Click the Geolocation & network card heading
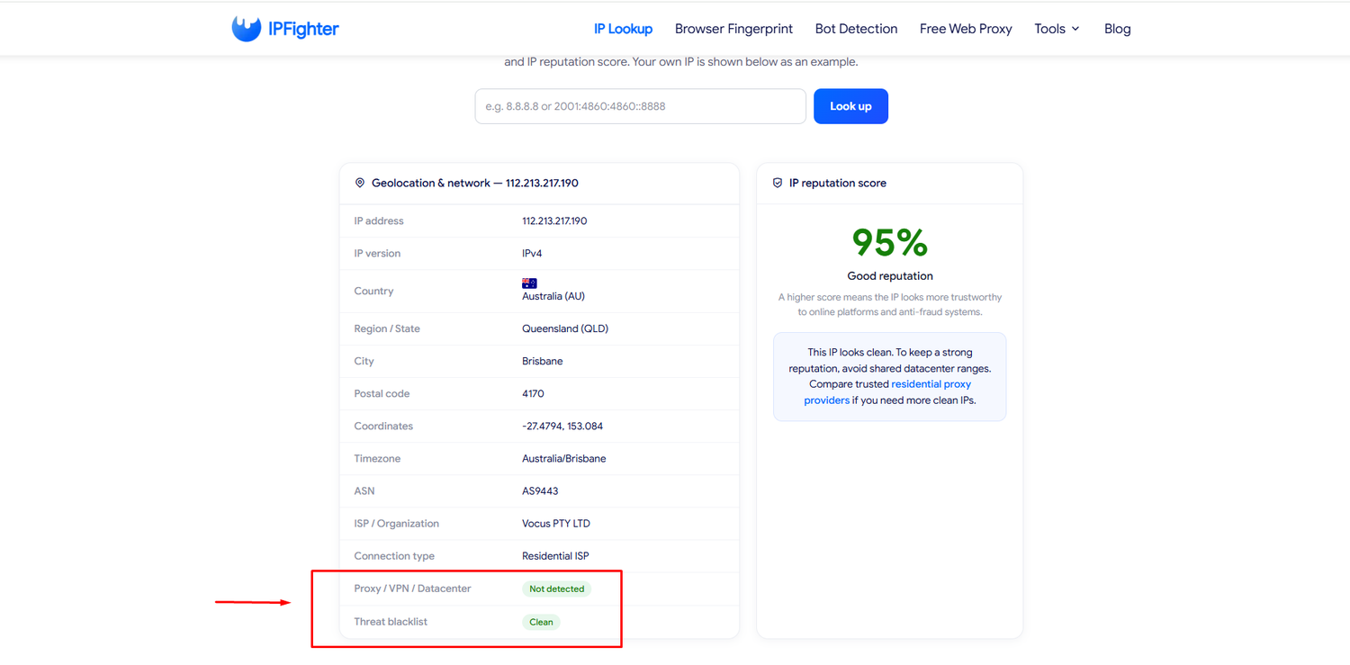 [475, 183]
